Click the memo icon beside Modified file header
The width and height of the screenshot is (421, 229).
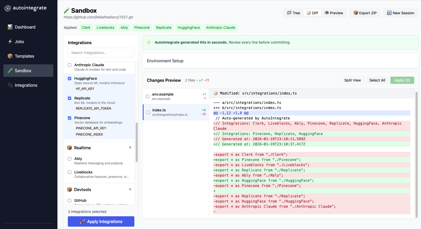(216, 93)
